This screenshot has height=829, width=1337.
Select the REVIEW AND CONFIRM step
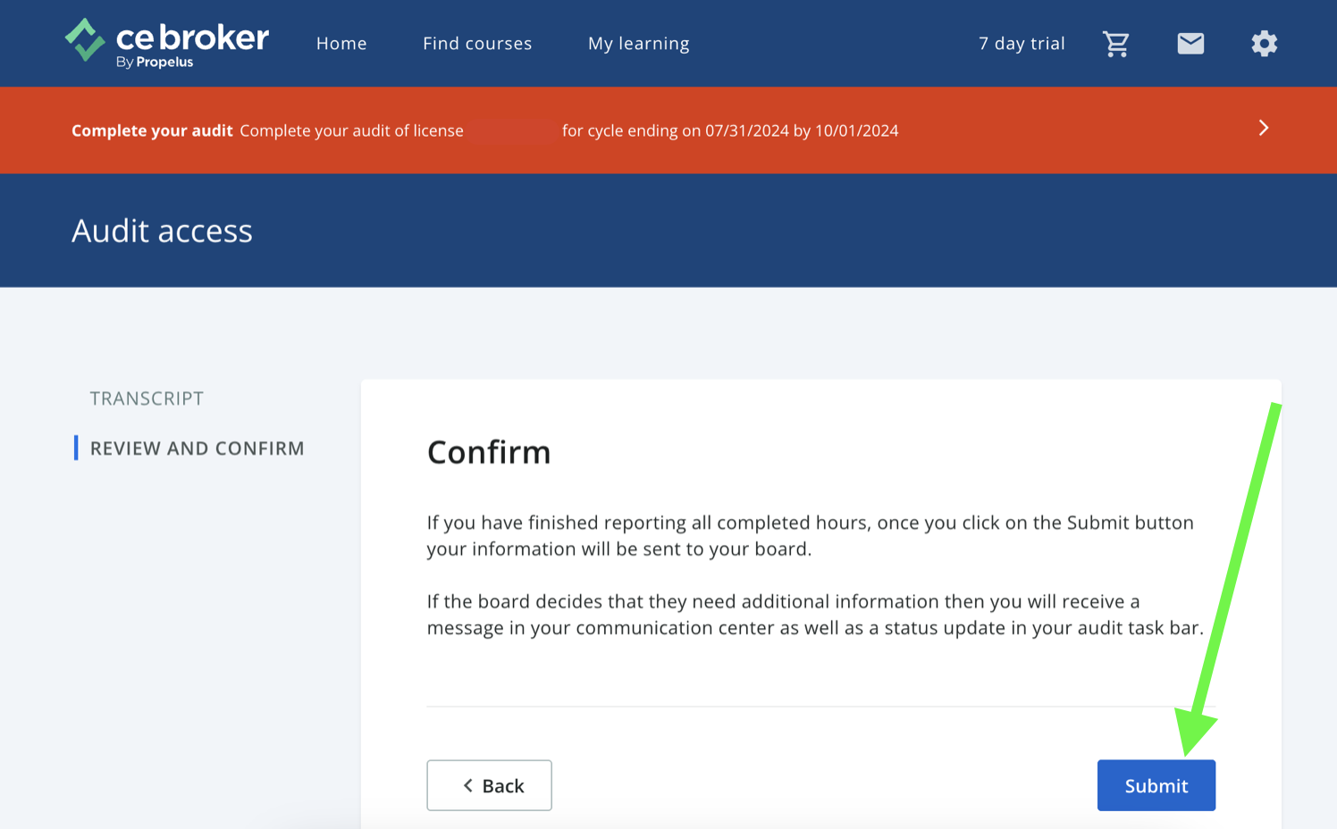197,448
